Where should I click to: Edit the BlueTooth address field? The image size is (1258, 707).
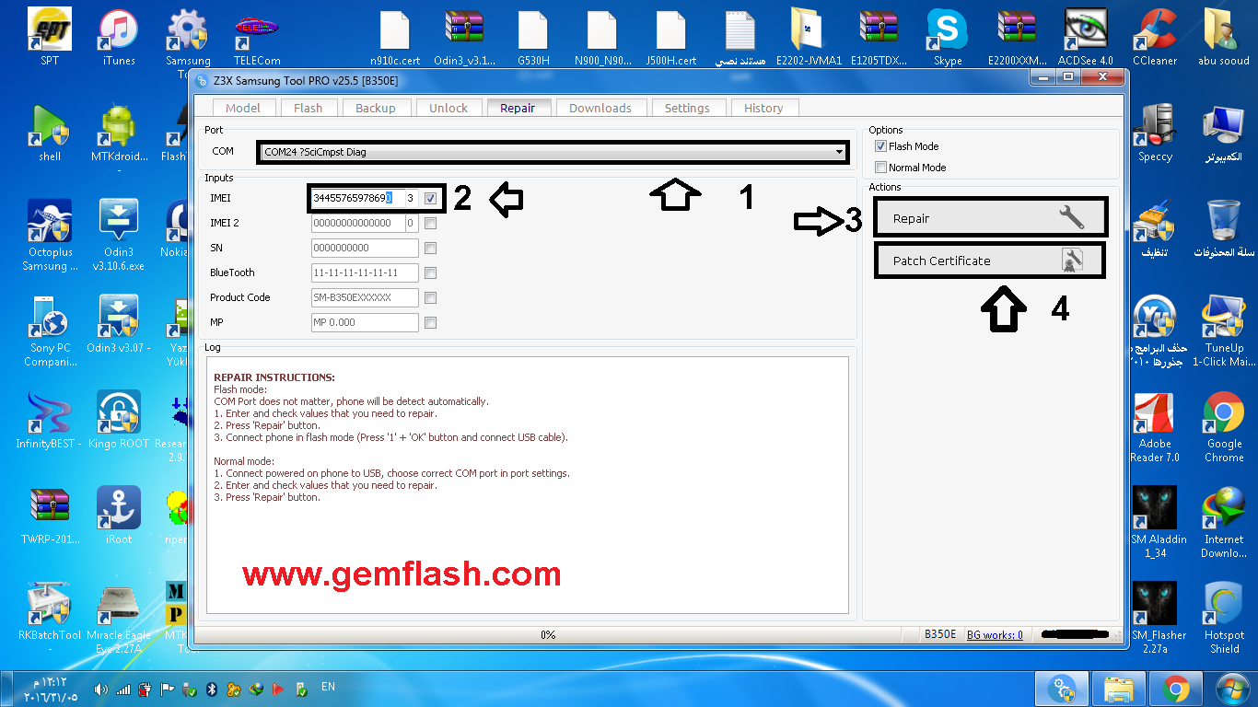(x=365, y=272)
